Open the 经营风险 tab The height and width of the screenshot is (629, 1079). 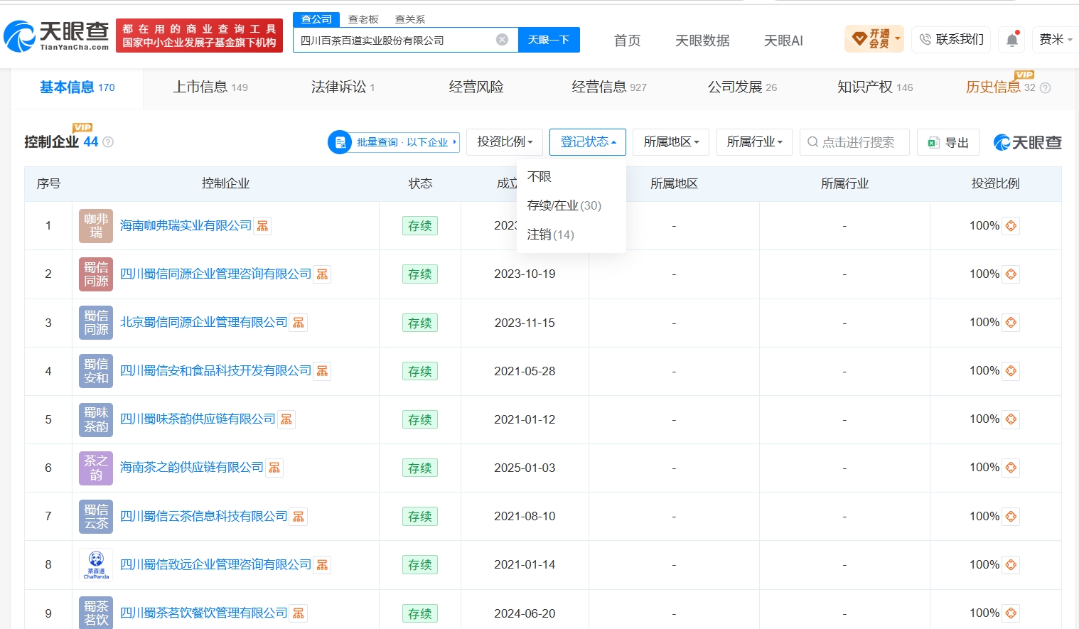(476, 87)
